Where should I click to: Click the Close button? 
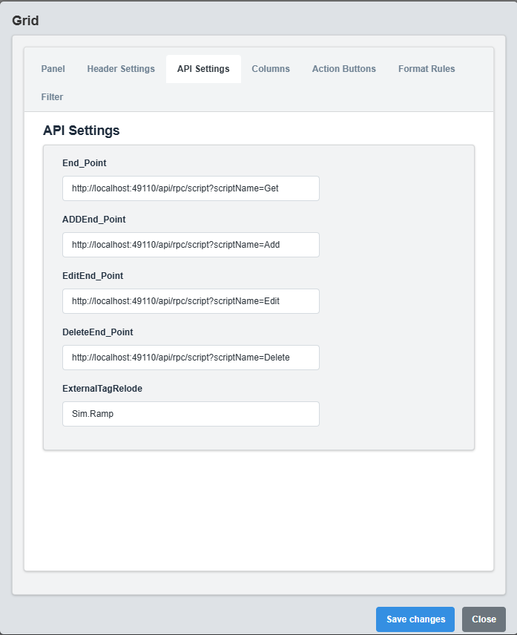(484, 619)
